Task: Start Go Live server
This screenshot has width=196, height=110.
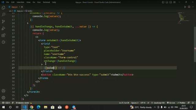Action: 171,103
